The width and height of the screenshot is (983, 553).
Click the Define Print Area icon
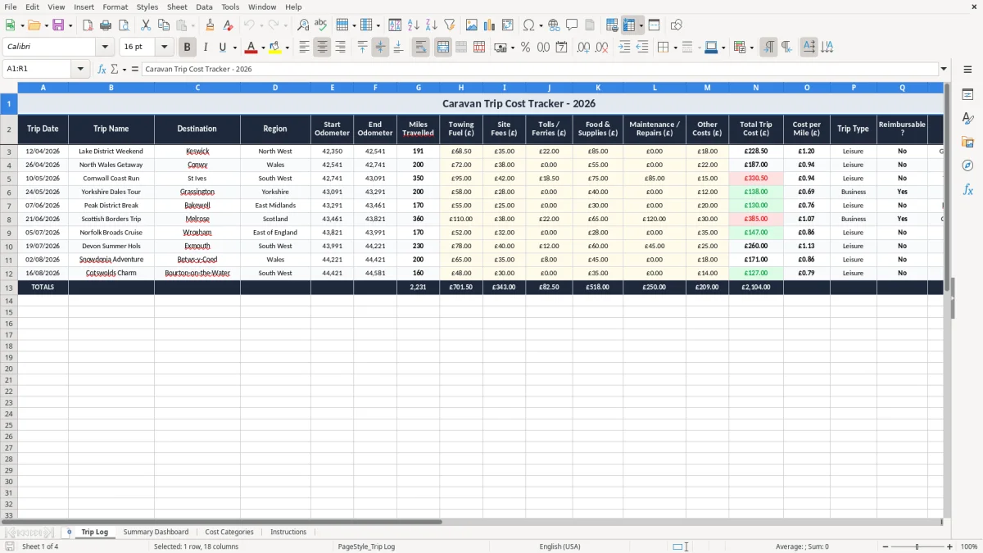612,25
